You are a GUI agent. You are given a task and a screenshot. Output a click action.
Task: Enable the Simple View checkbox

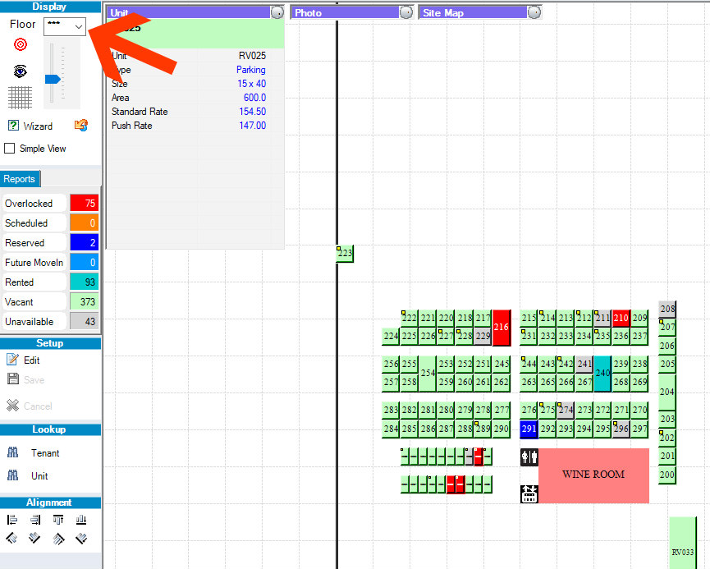click(x=10, y=148)
